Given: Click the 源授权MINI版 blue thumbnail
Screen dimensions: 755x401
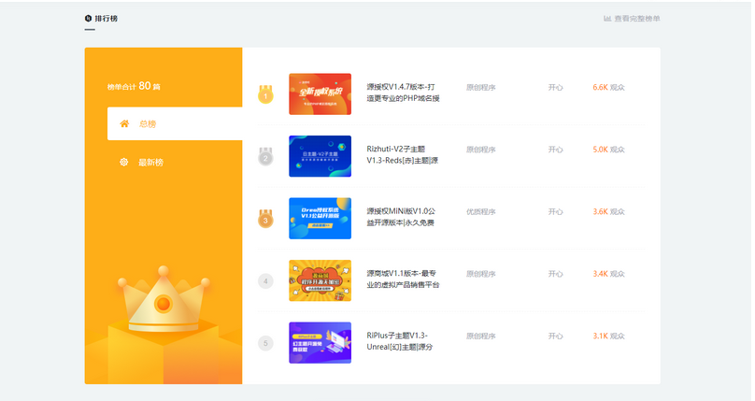Looking at the screenshot, I should click(320, 218).
